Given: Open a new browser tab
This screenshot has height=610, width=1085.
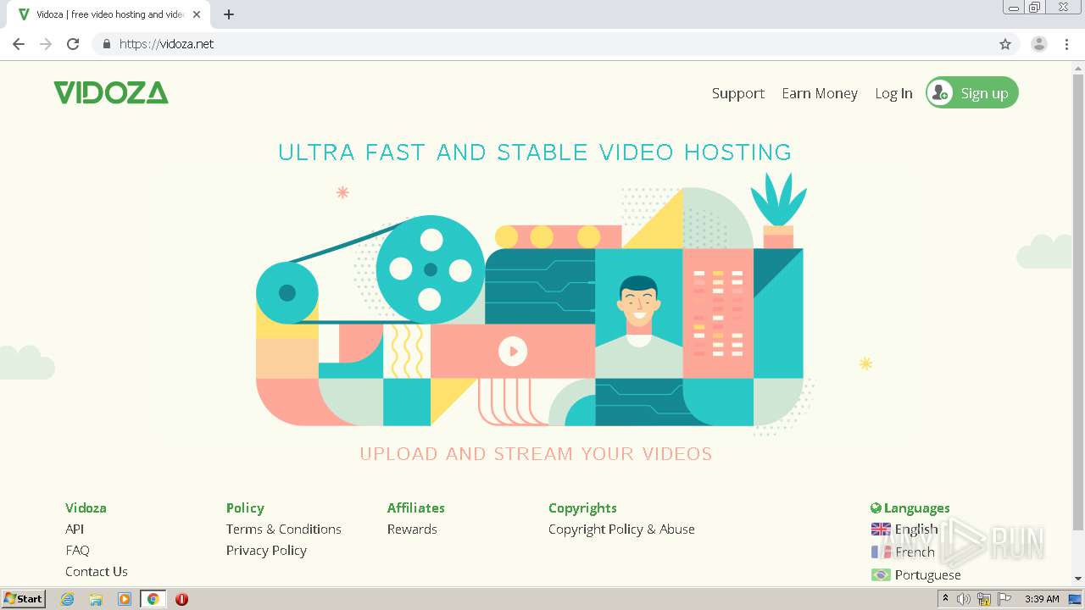Looking at the screenshot, I should tap(229, 14).
